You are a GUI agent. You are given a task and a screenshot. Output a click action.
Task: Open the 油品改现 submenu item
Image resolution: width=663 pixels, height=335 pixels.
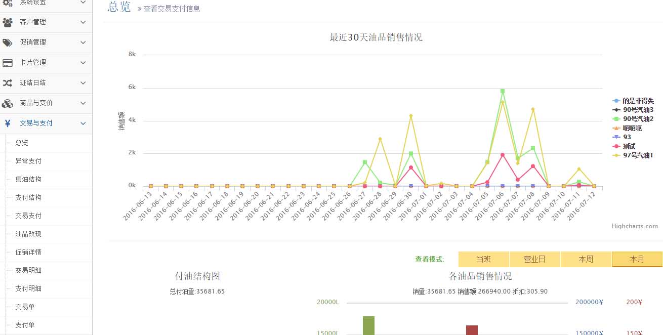pos(28,234)
